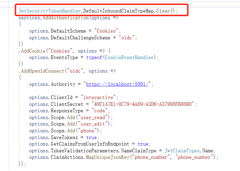Click the client secret GUID string
This screenshot has width=240, height=171.
(143, 104)
